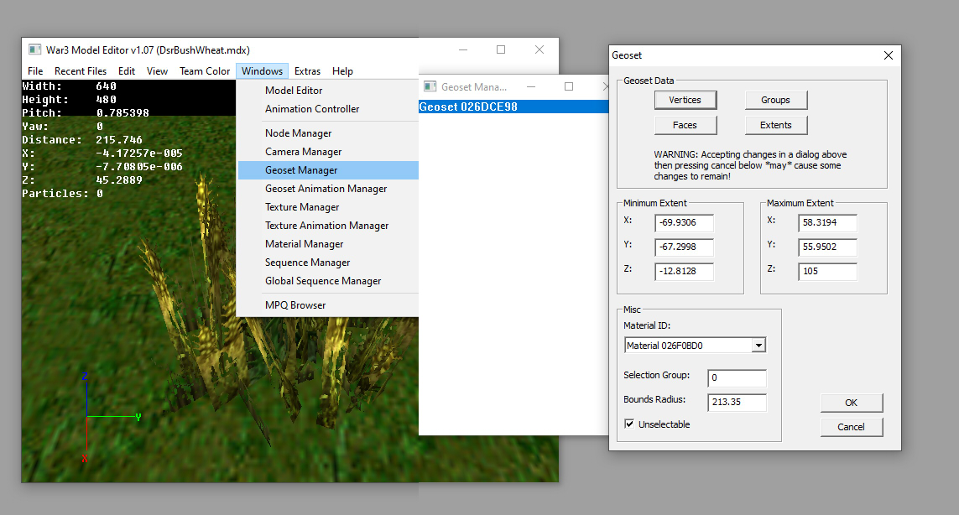Click the Faces button
The height and width of the screenshot is (515, 959).
pos(685,125)
